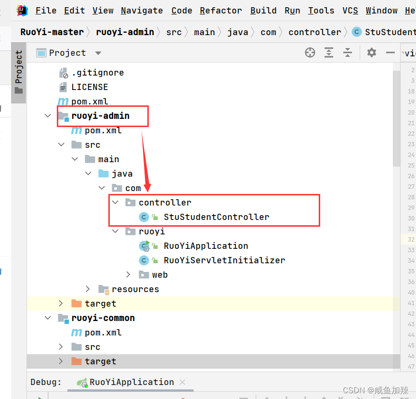Click the .gitignore file icon
This screenshot has height=399, width=416.
(64, 73)
